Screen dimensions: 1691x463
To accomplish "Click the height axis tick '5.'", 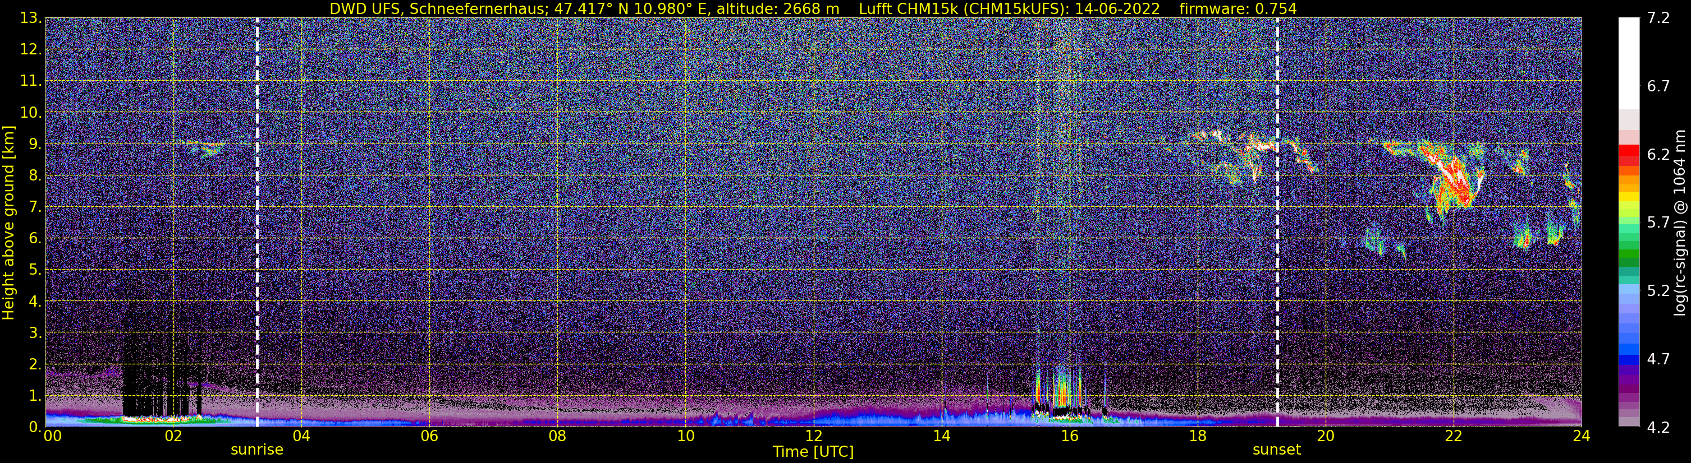I will (x=35, y=270).
